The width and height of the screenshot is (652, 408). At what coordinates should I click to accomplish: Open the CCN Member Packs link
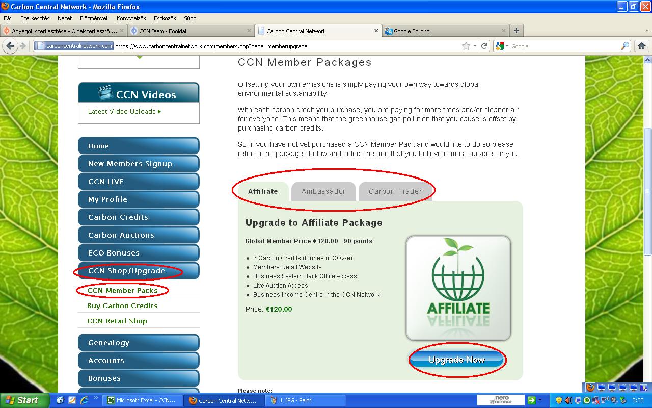122,290
